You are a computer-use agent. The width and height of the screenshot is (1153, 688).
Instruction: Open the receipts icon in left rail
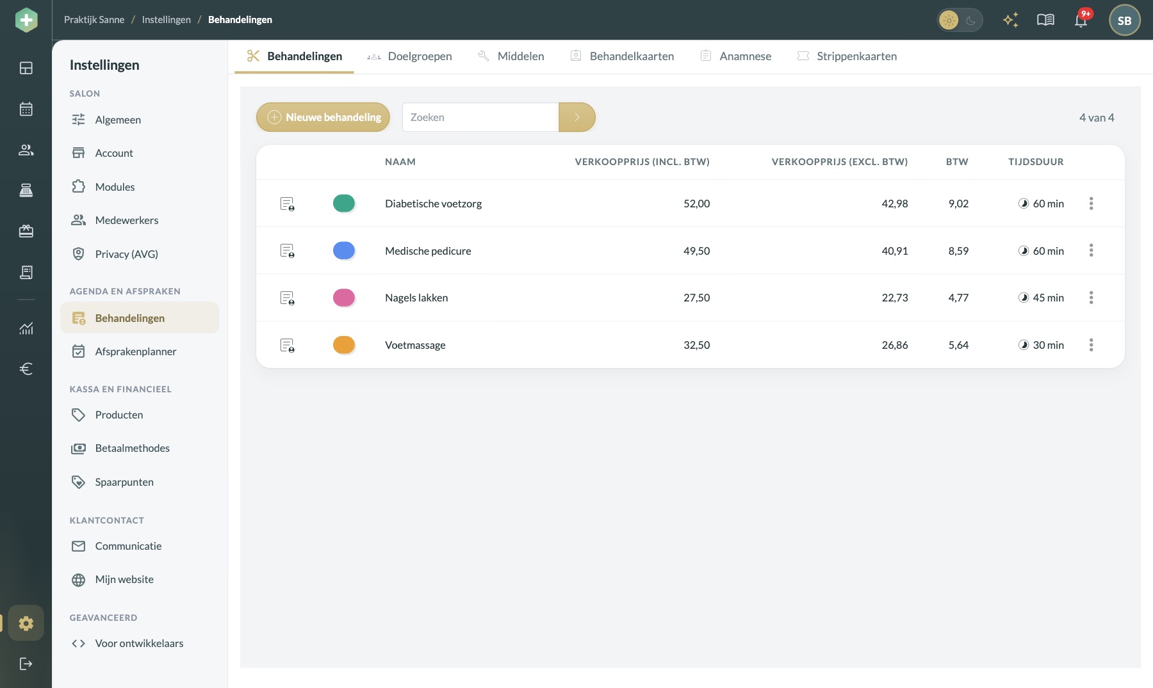[x=26, y=272]
